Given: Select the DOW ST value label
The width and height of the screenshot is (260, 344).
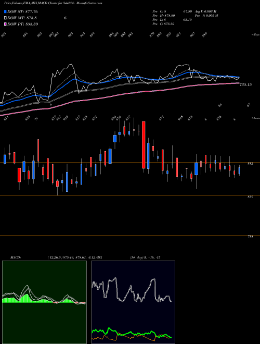Looking at the screenshot, I should (x=22, y=11).
